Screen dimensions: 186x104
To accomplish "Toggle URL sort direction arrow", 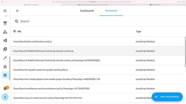I will 15,31.
